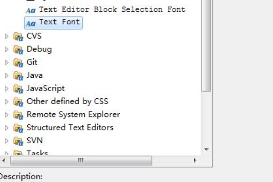Expand the Debug category arrow

point(7,49)
